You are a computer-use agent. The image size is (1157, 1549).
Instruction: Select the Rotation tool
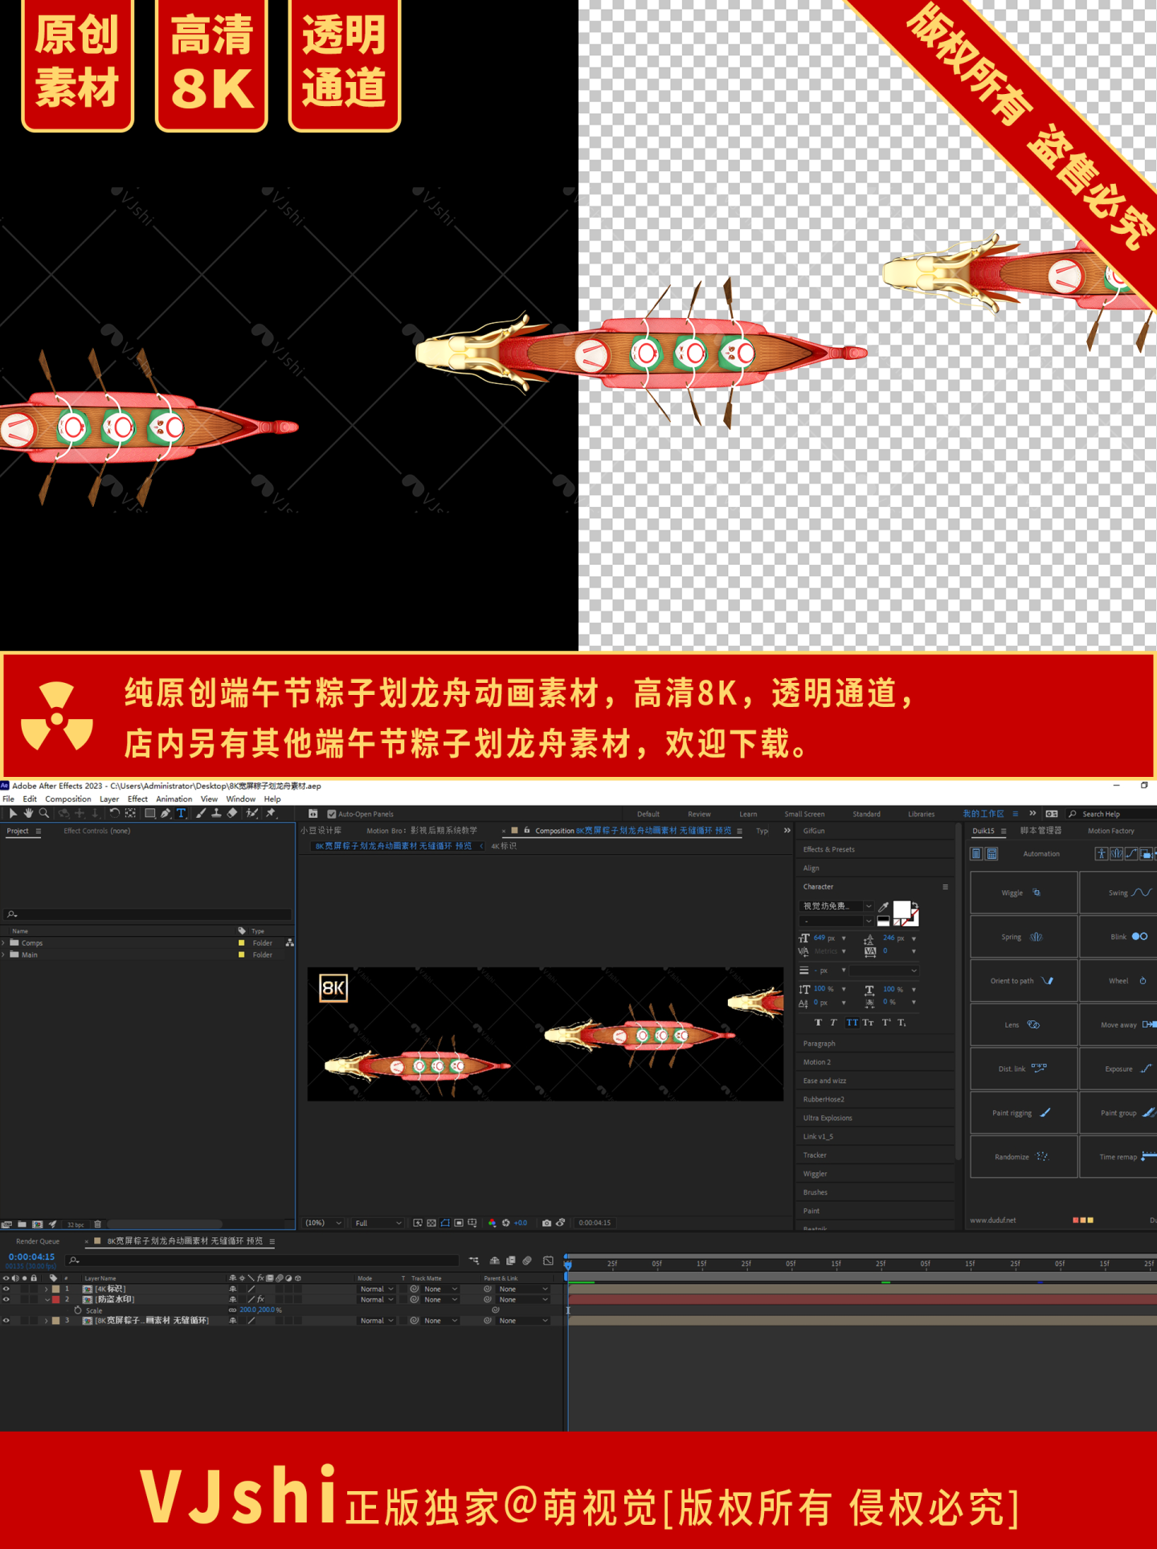(x=114, y=813)
